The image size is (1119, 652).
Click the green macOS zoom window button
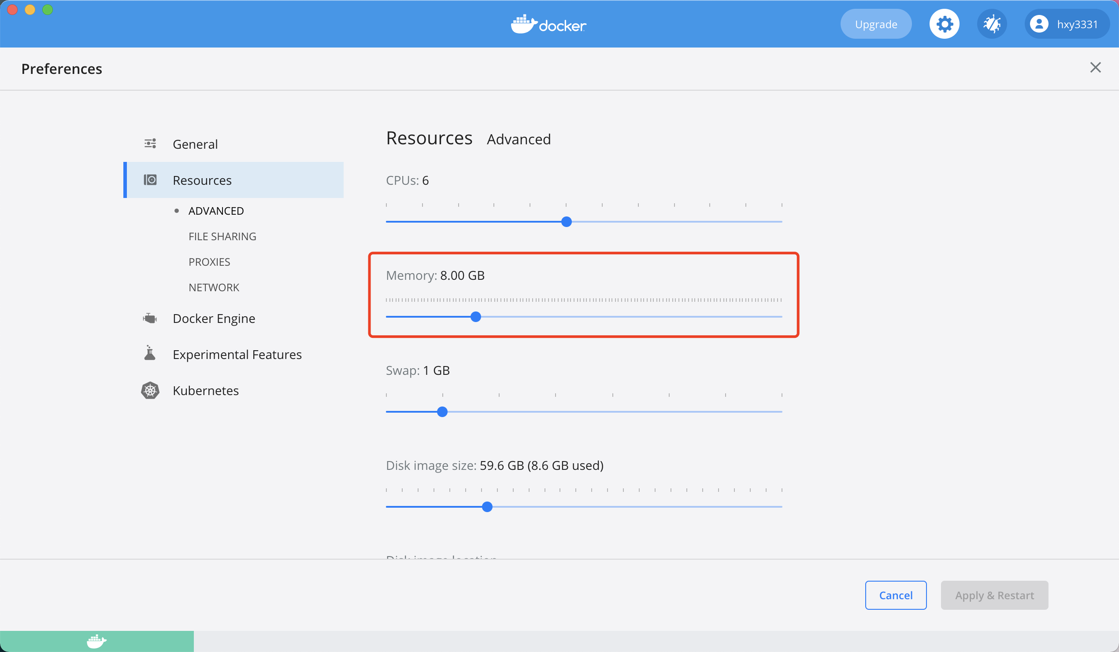[48, 9]
